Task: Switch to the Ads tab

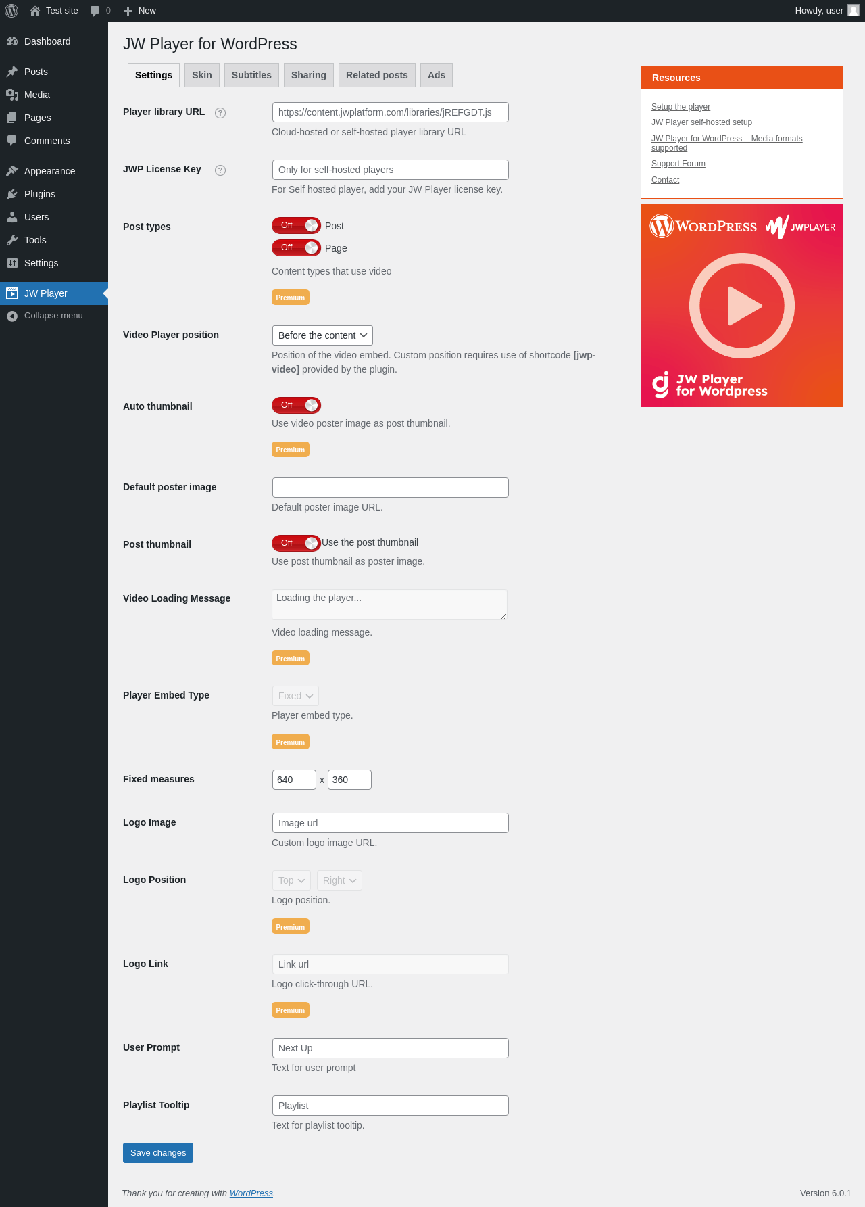Action: tap(437, 75)
